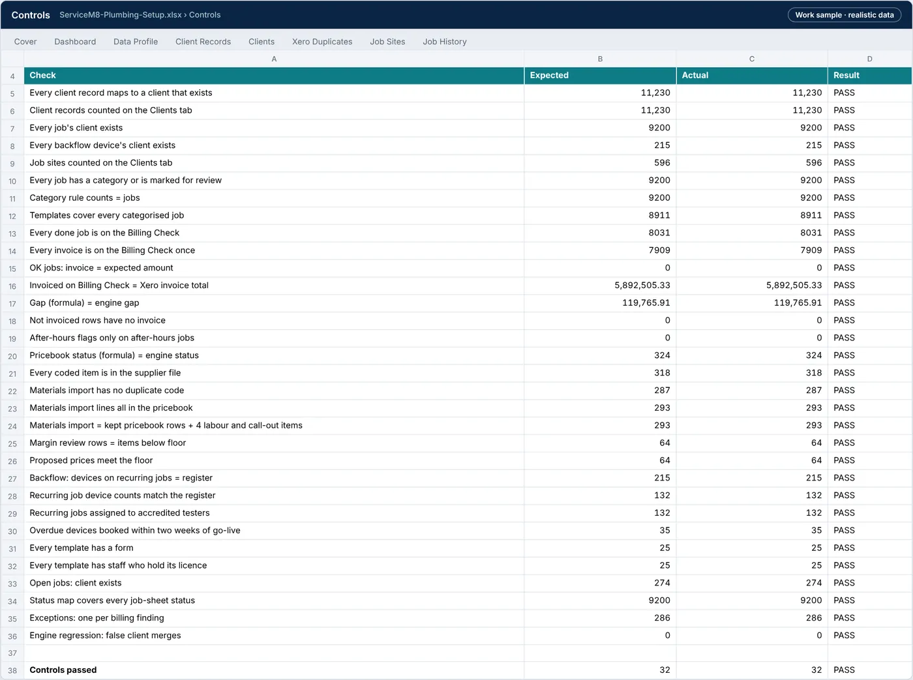The image size is (913, 680).
Task: Select 'Exceptions: one per billing finding' cell
Action: (x=274, y=618)
